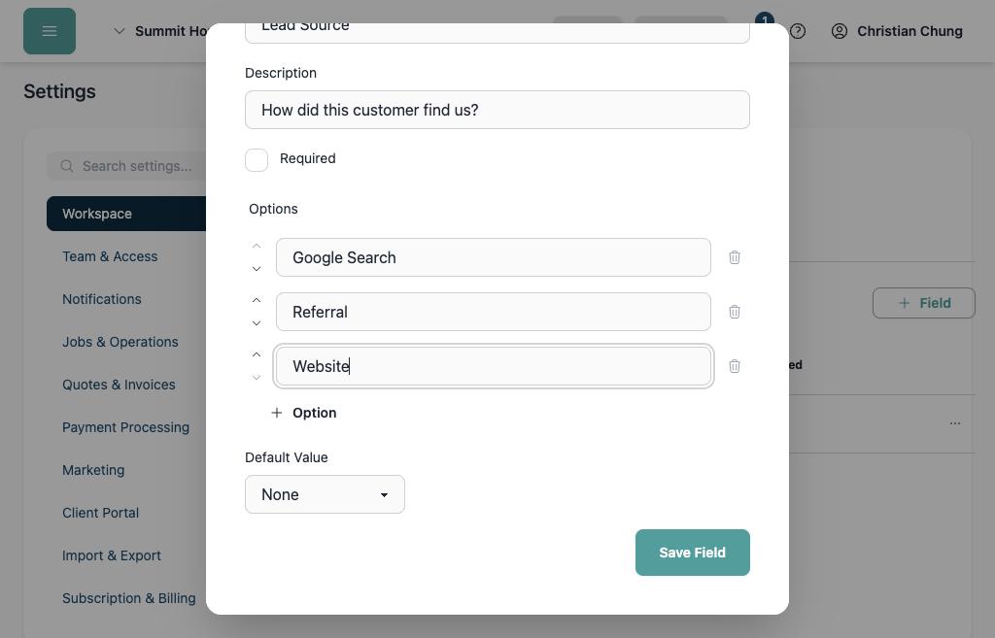
Task: Click the Description text field
Action: click(x=497, y=110)
